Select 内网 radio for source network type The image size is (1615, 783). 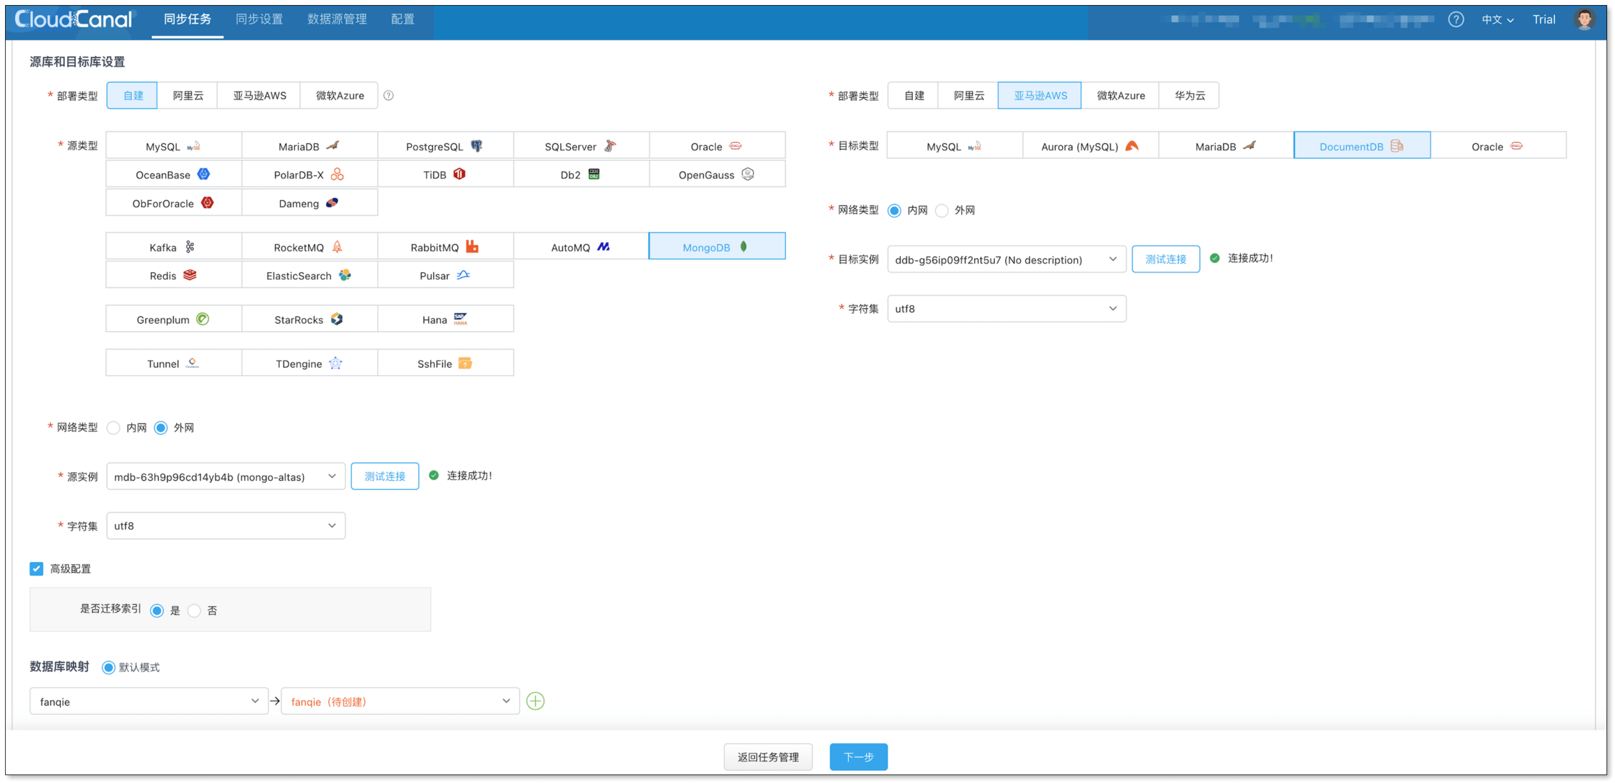coord(114,428)
